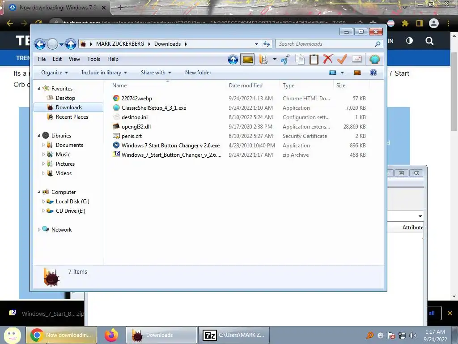Open Include in library dropdown
458x344 pixels.
104,73
